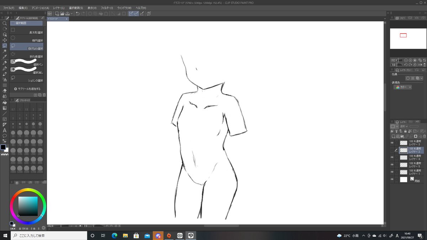Select the Rotate view tool

click(x=5, y=29)
